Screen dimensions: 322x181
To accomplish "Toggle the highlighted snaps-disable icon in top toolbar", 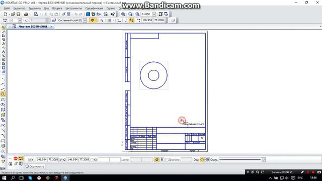I will [x=131, y=20].
